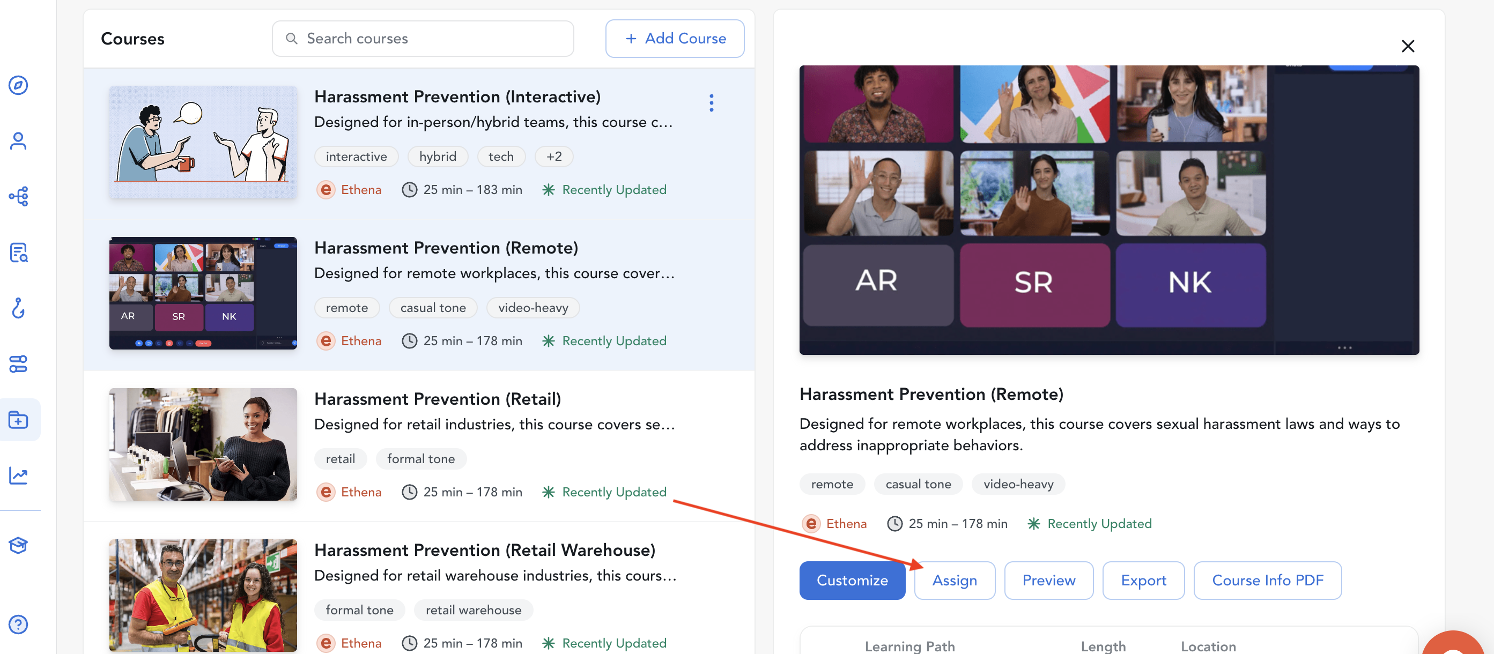This screenshot has width=1494, height=654.
Task: Click the Add Course button
Action: tap(675, 39)
